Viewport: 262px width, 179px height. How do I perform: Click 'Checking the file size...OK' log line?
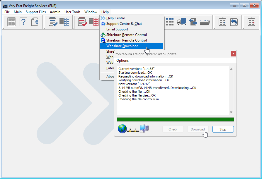coord(137,95)
